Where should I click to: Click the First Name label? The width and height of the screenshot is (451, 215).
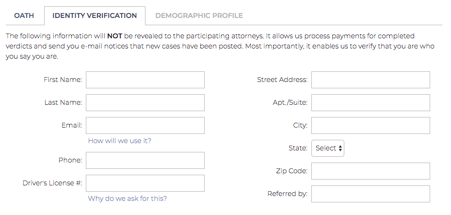pyautogui.click(x=63, y=80)
